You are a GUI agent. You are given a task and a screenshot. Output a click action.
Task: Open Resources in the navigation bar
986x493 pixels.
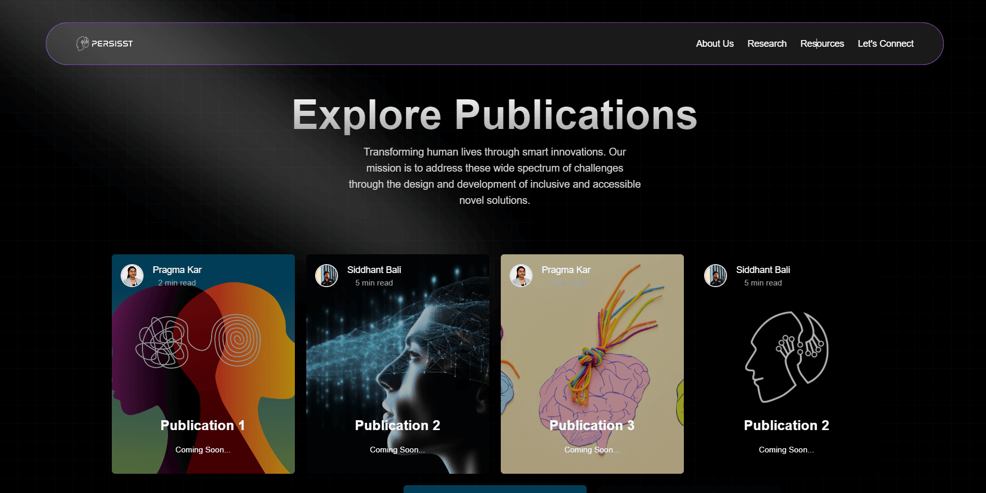point(822,44)
